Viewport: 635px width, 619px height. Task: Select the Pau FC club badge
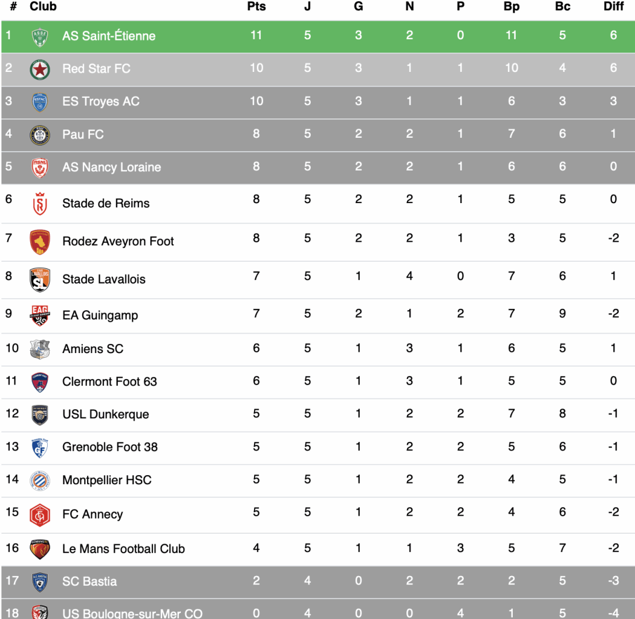(x=40, y=135)
